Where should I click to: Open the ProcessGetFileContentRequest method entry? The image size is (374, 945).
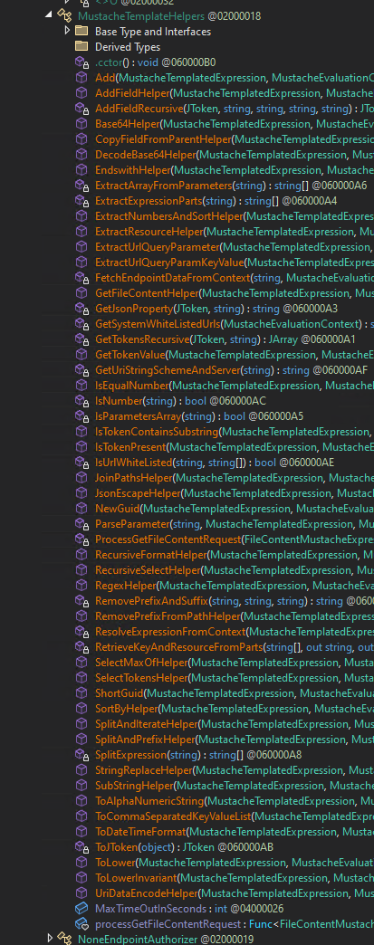click(168, 539)
